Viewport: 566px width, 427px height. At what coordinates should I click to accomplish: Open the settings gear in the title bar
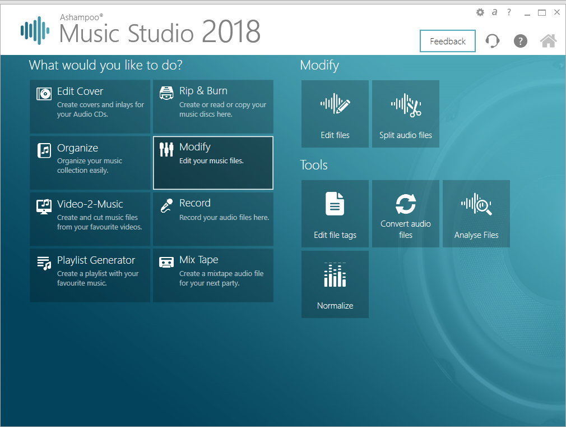[x=480, y=12]
